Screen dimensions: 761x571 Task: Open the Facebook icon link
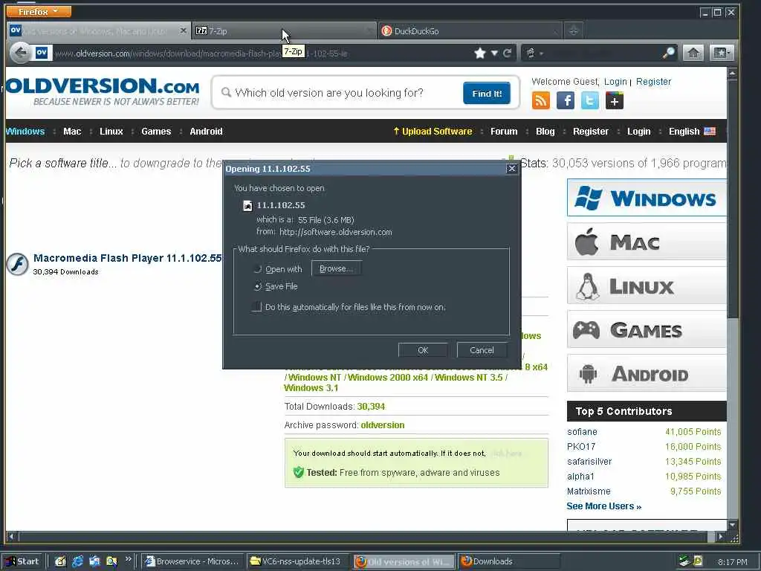tap(566, 100)
